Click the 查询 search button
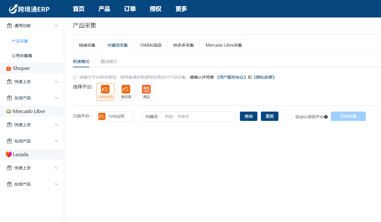This screenshot has height=222, width=381. point(248,116)
